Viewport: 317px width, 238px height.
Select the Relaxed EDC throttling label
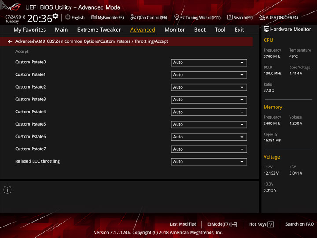click(x=37, y=161)
